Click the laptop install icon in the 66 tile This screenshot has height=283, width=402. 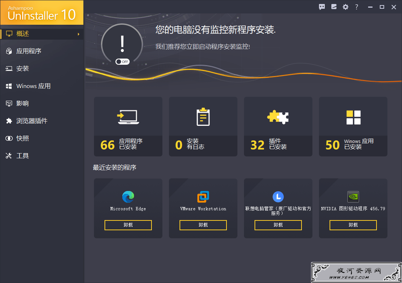point(128,117)
